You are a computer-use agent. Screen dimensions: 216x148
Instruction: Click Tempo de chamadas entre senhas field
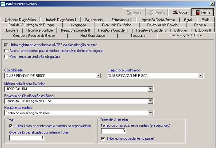pyautogui.click(x=113, y=131)
